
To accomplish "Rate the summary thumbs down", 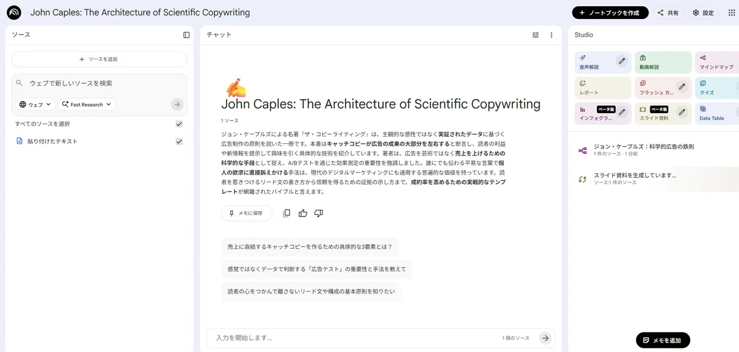I will [318, 213].
